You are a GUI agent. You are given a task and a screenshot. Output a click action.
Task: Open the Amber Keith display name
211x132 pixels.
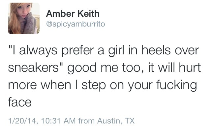(x=73, y=14)
